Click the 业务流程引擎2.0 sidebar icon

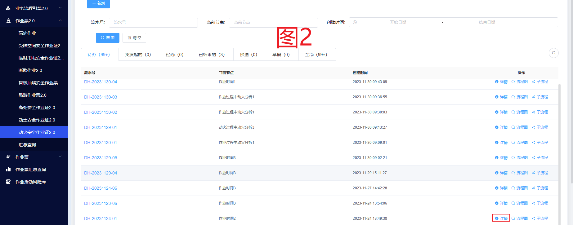tap(8, 8)
